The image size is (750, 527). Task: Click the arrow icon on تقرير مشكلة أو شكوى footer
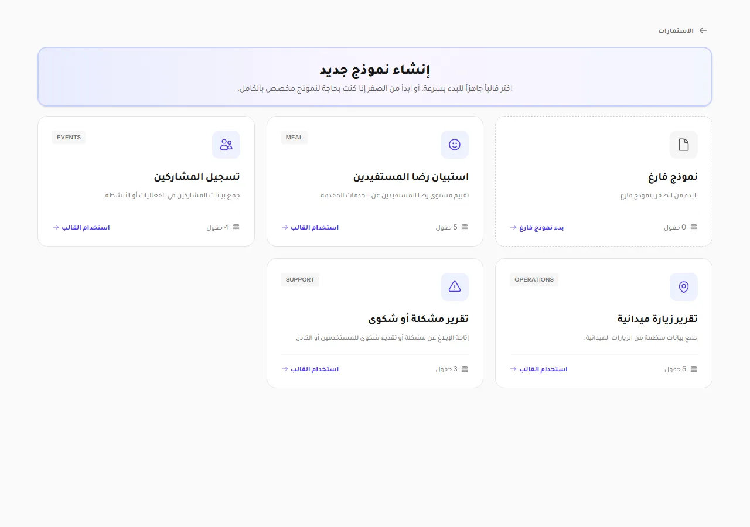pos(285,369)
